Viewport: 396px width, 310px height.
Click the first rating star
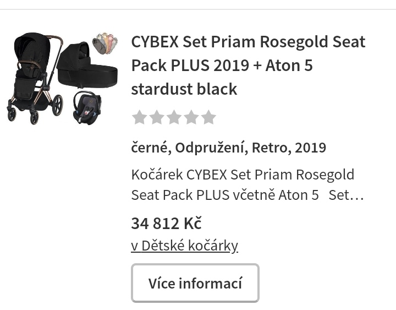[x=140, y=117]
